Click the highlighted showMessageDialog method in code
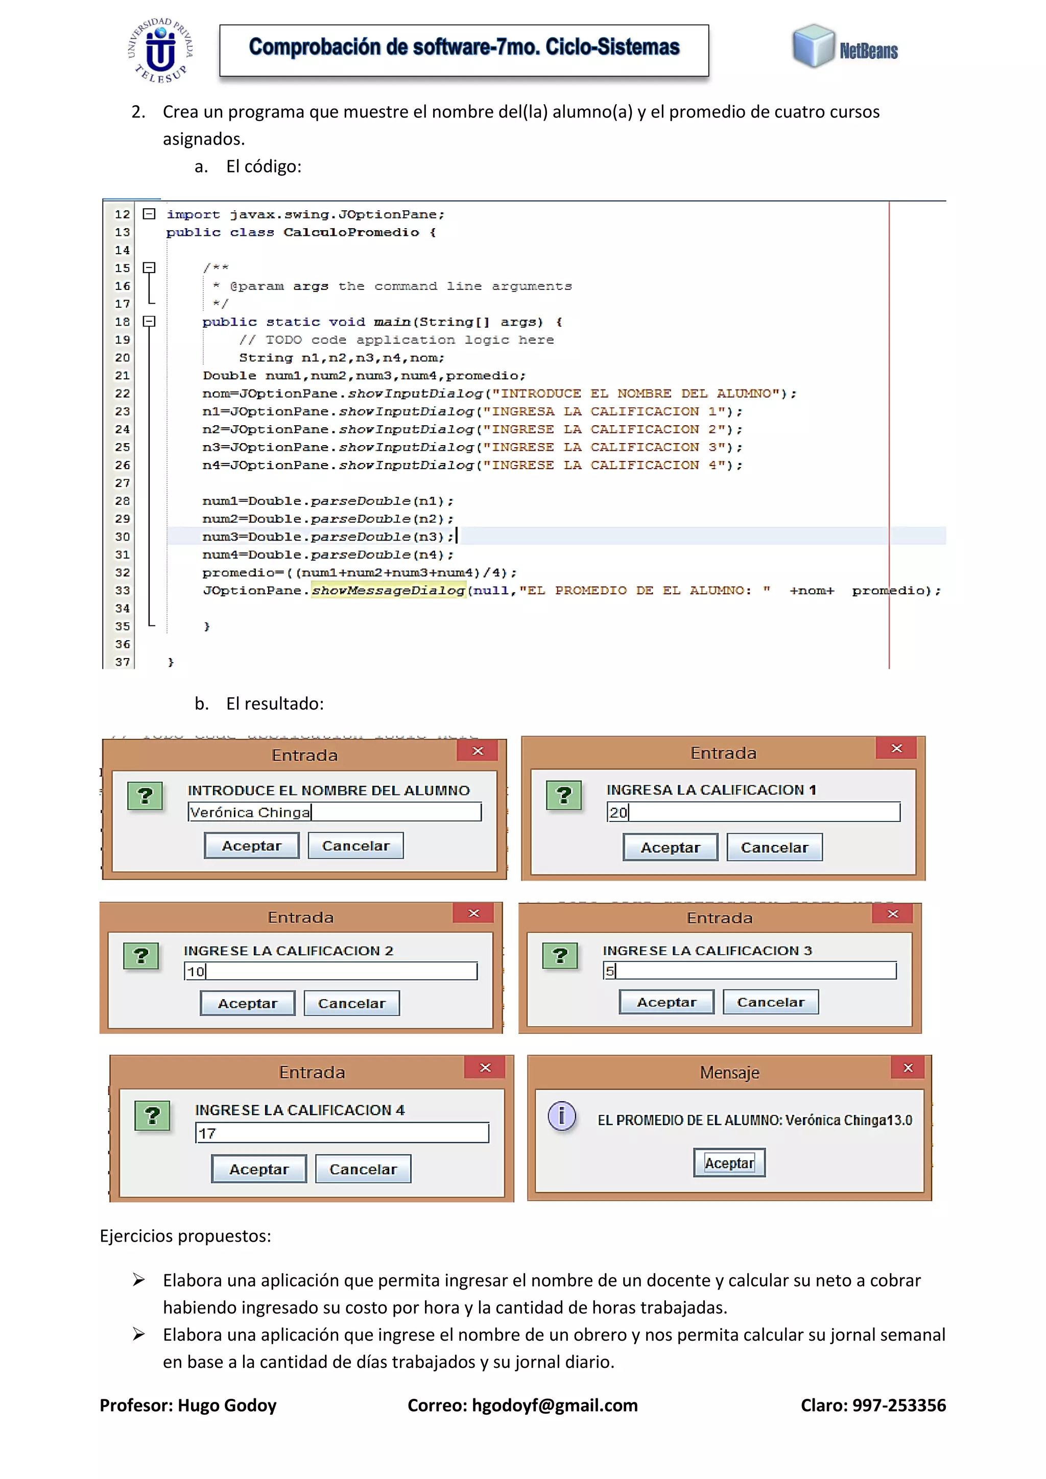 point(388,590)
